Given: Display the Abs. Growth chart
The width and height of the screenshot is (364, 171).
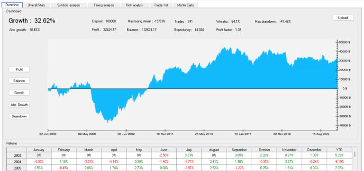Looking at the screenshot, I should 19,105.
